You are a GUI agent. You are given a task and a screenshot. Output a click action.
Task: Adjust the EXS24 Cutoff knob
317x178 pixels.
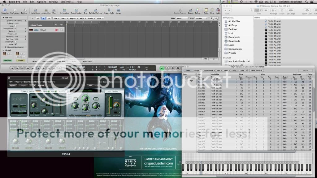coord(85,99)
